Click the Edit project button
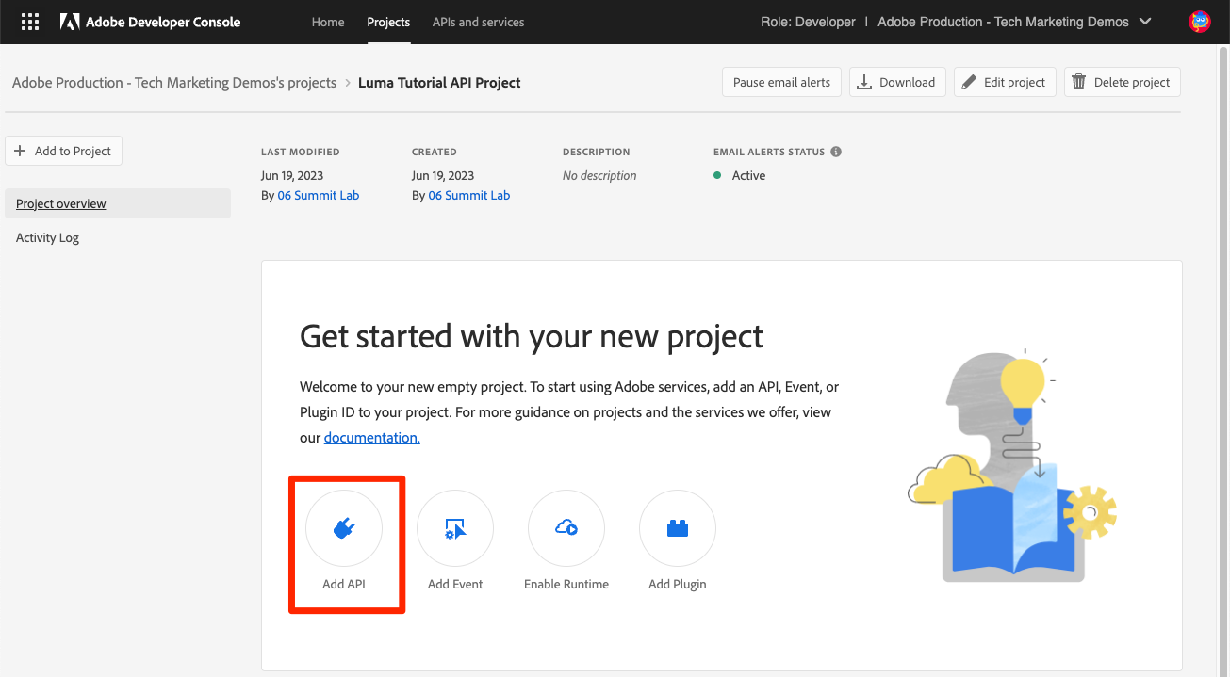This screenshot has height=677, width=1230. [x=1004, y=82]
